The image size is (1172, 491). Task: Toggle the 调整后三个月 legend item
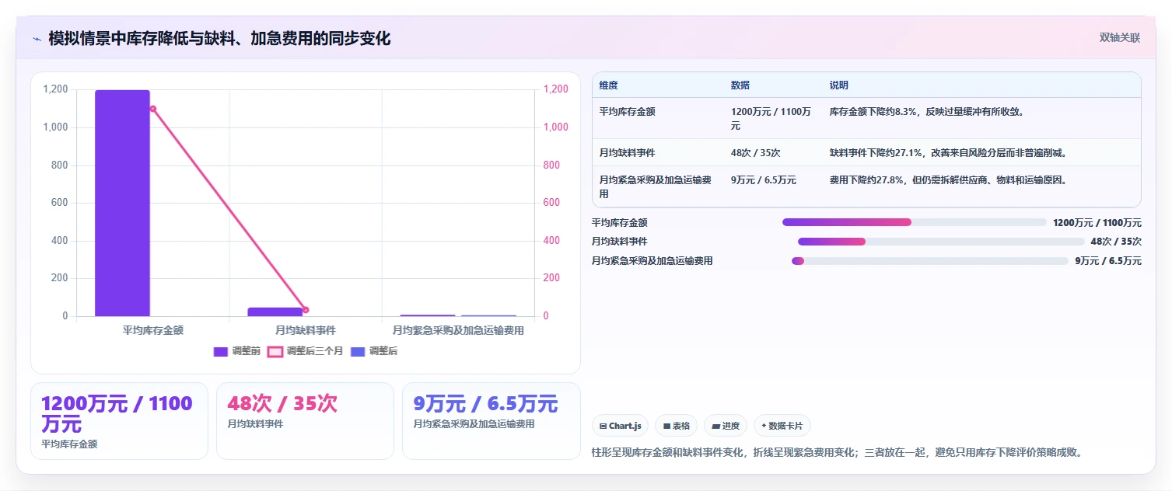(305, 351)
